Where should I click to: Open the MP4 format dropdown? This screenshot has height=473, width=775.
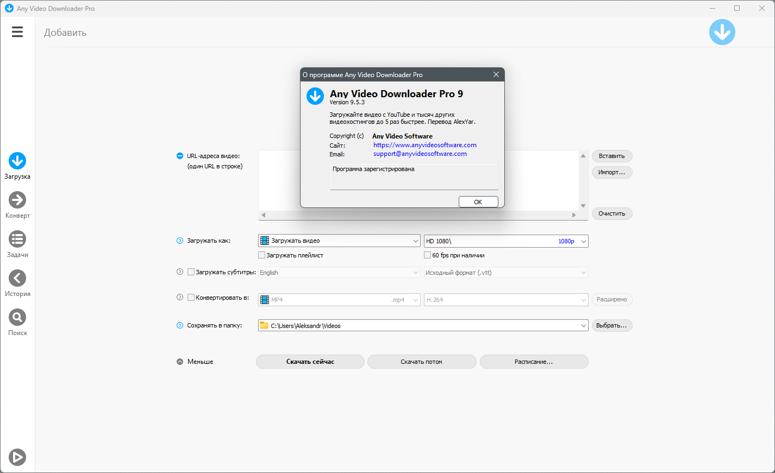click(340, 300)
